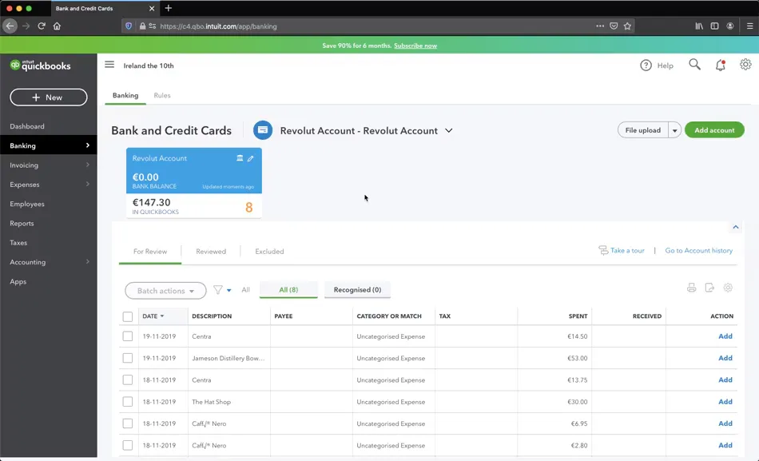Image resolution: width=759 pixels, height=461 pixels.
Task: Tick the checkbox for The Hat Shop
Action: tap(128, 401)
